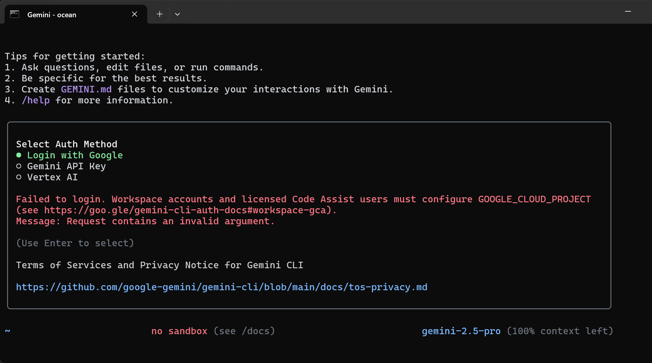The width and height of the screenshot is (652, 363).
Task: Open the tos-privacy.md GitHub link
Action: coord(221,287)
